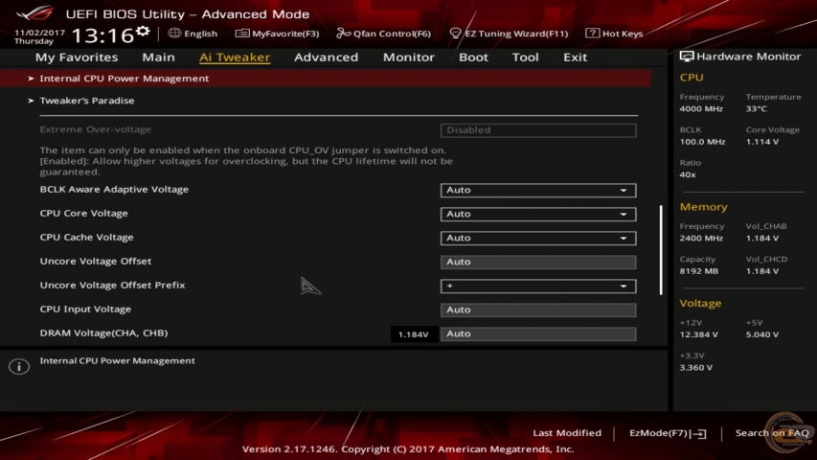Click the EzMode exit arrow icon
The height and width of the screenshot is (460, 817).
coord(700,433)
